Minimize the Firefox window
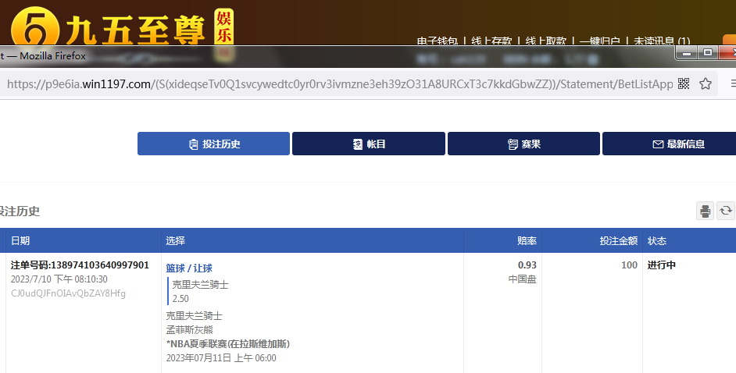 (687, 53)
